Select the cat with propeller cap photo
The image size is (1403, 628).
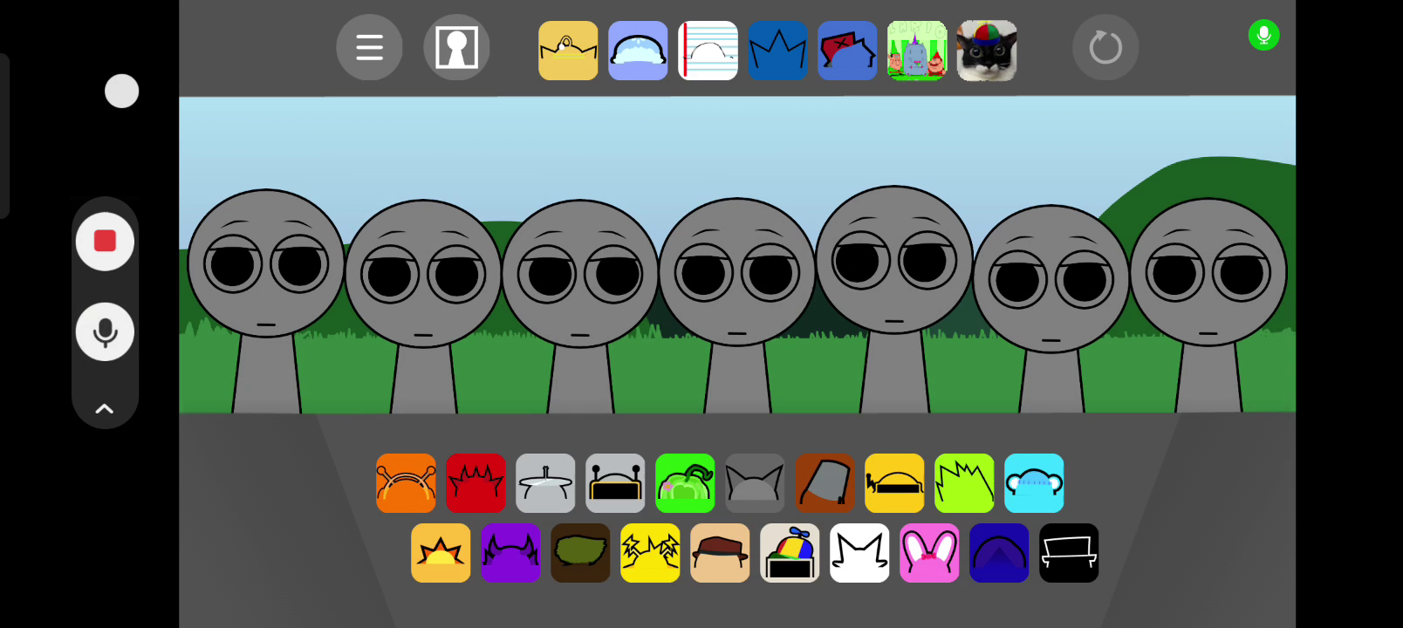coord(987,51)
